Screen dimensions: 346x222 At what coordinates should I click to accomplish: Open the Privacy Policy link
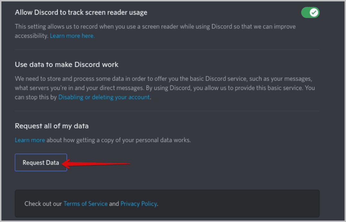(139, 203)
